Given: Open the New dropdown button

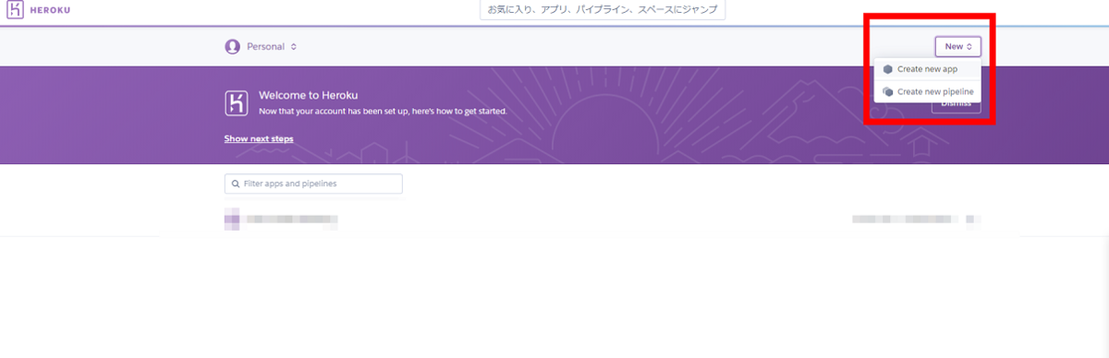Looking at the screenshot, I should [x=957, y=46].
